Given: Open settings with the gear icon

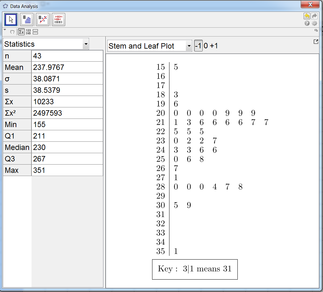Looking at the screenshot, I should click(x=314, y=23).
